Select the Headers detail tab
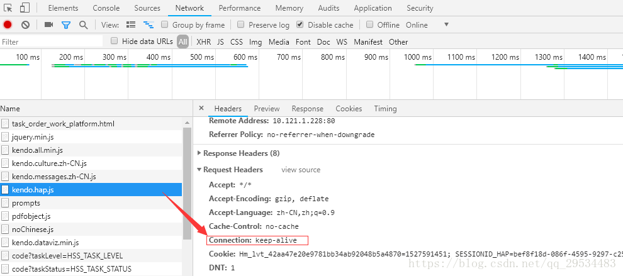Viewport: 623px width, 276px height. point(228,108)
